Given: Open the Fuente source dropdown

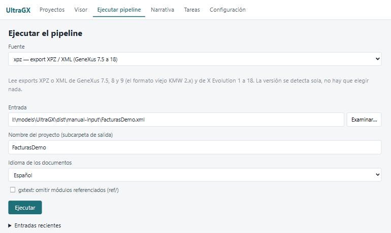Looking at the screenshot, I should (x=195, y=59).
